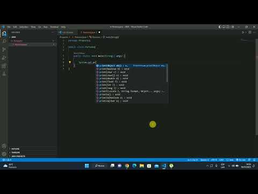This screenshot has height=194, width=258.
Task: Click feedback icon in status bar
Action: click(249, 160)
